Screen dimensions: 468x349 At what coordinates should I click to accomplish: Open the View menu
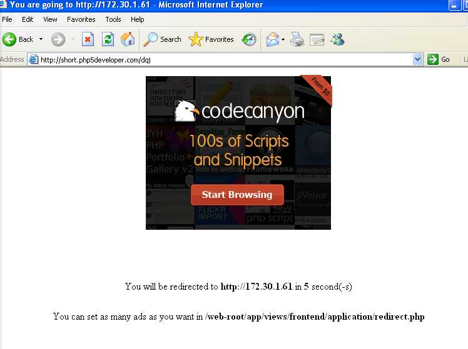(x=50, y=19)
